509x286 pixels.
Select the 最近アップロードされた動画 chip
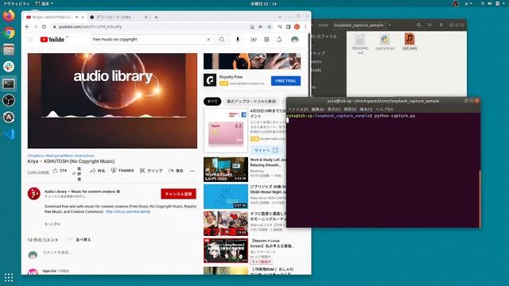251,102
